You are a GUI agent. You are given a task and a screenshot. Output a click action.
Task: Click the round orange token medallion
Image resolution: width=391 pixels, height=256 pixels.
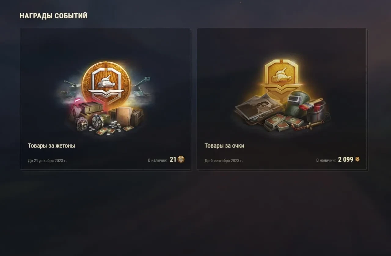(106, 83)
